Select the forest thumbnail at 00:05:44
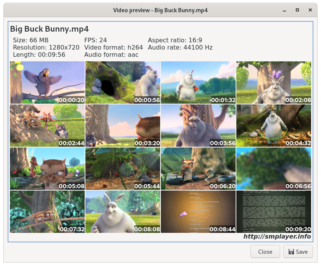The image size is (321, 266). [x=123, y=169]
